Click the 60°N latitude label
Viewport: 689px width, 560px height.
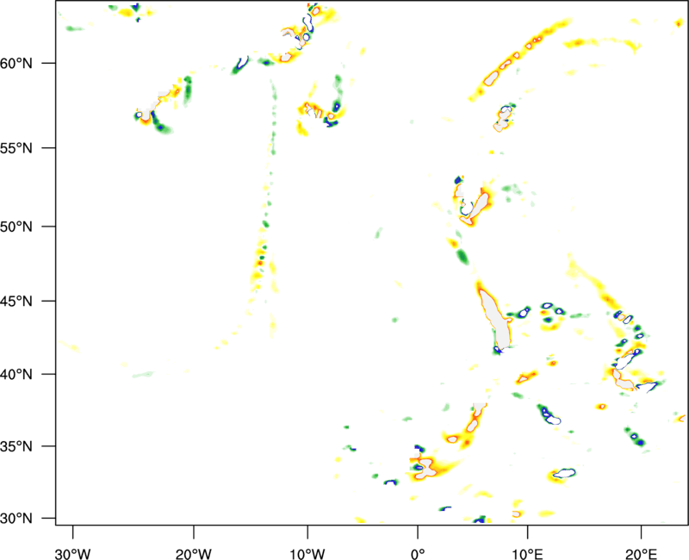click(16, 64)
